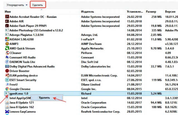This screenshot has width=178, height=115.
Task: Select the Adobe Acrobat Reader DC - Russian entry
Action: click(33, 17)
